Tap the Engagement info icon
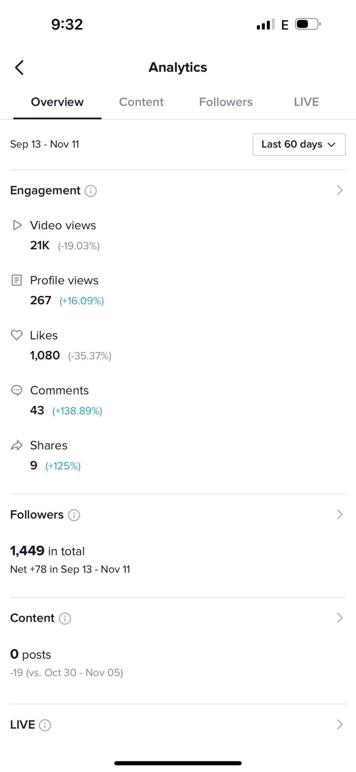The image size is (356, 772). pyautogui.click(x=91, y=191)
